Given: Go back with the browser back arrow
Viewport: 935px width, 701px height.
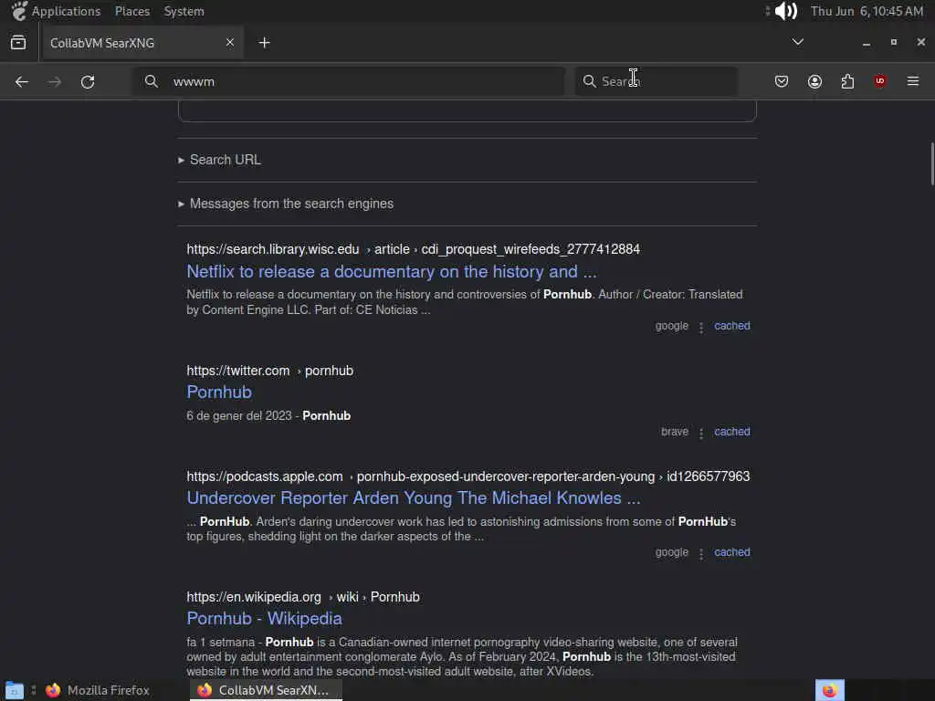Looking at the screenshot, I should 22,81.
